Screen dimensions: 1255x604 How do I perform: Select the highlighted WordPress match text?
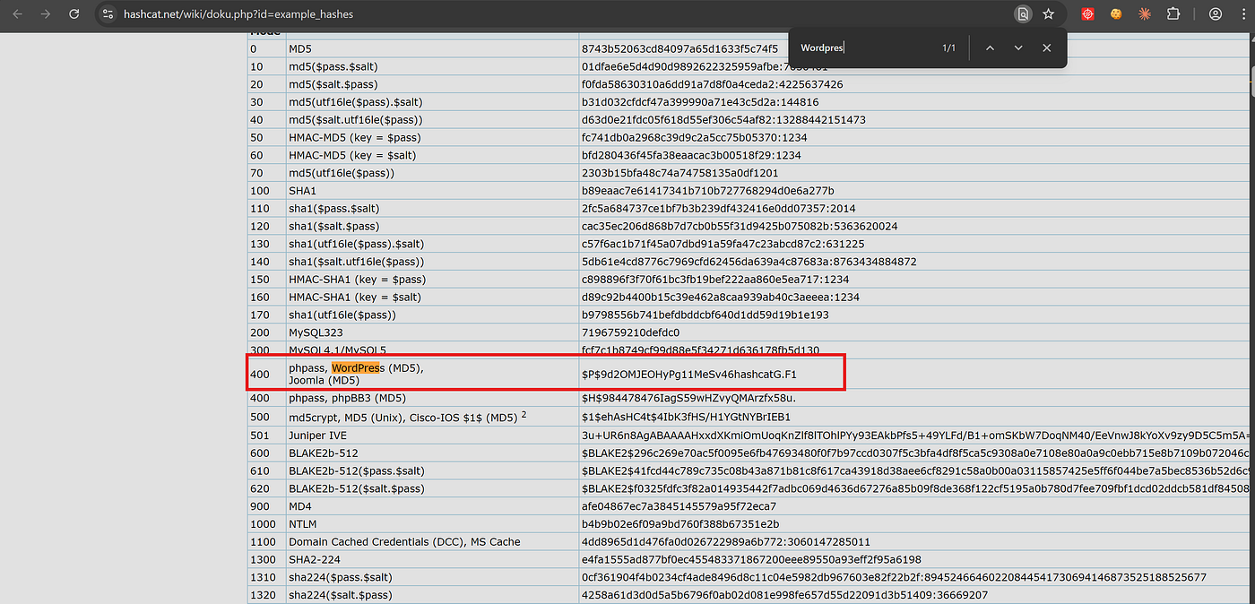(x=357, y=368)
